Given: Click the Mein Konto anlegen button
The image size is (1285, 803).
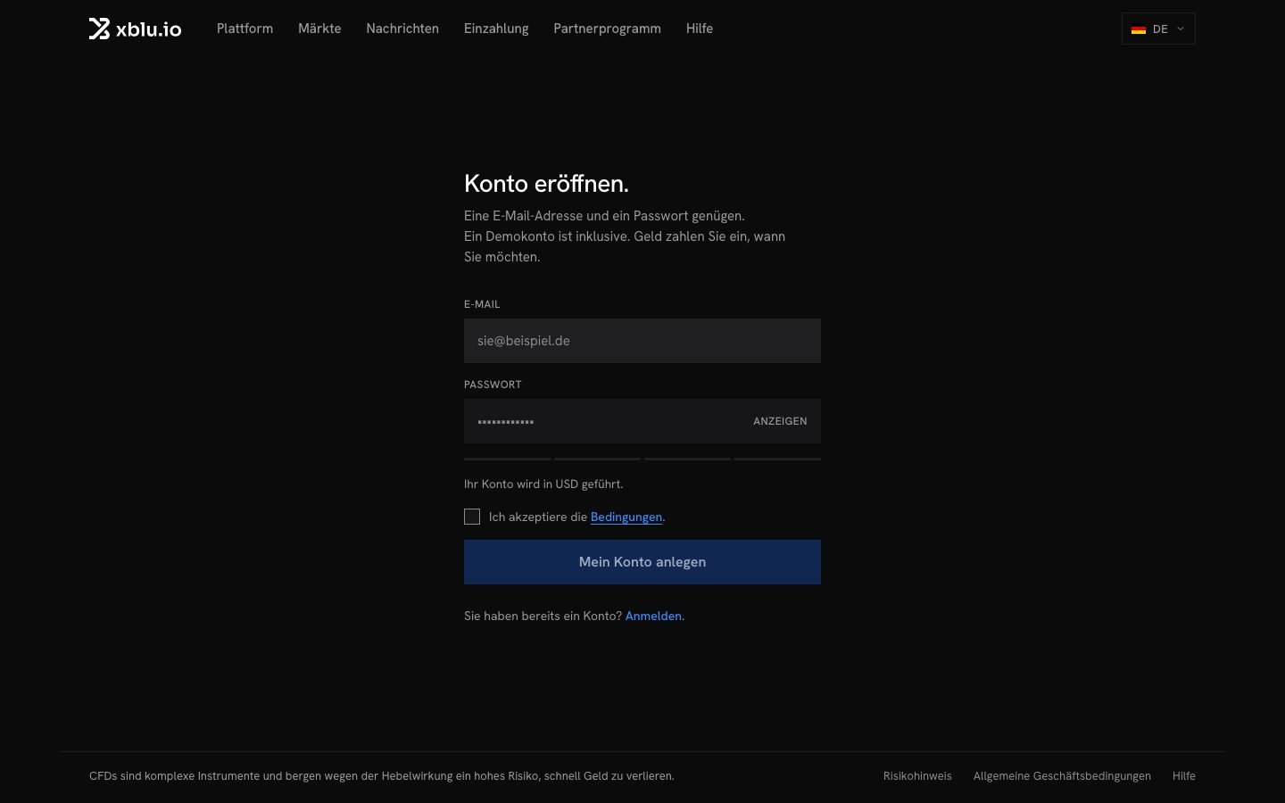Looking at the screenshot, I should 642,562.
